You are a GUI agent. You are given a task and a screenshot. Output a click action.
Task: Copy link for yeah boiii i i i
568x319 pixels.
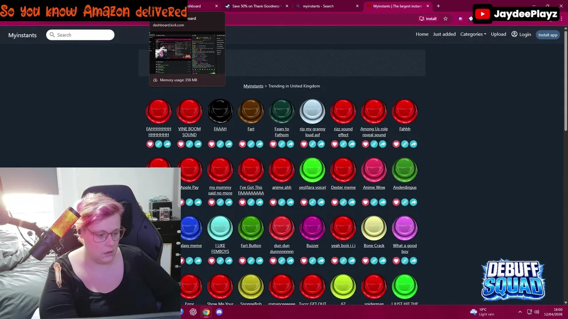[343, 261]
